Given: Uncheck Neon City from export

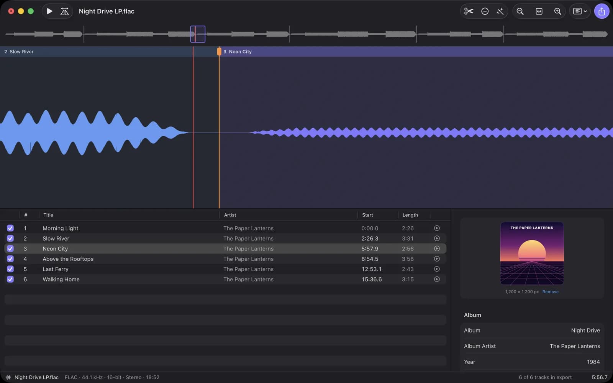Looking at the screenshot, I should coord(10,249).
